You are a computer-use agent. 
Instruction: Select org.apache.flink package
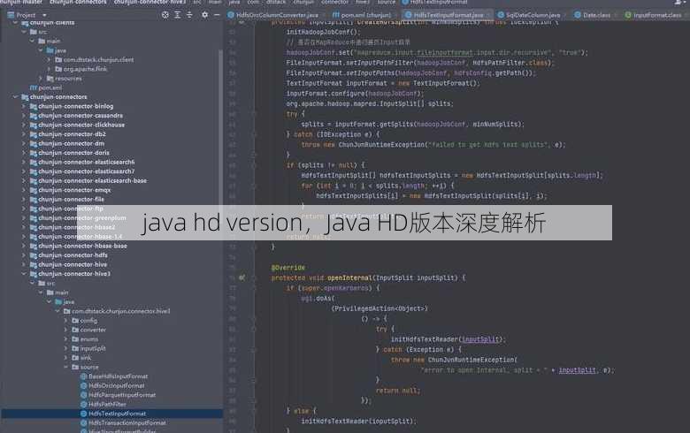pos(85,69)
